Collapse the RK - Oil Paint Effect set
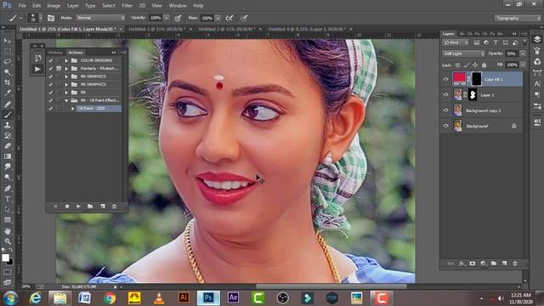 pyautogui.click(x=66, y=100)
